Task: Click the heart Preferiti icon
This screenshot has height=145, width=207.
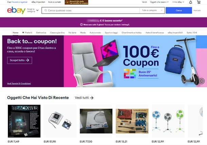Action: [x=23, y=33]
